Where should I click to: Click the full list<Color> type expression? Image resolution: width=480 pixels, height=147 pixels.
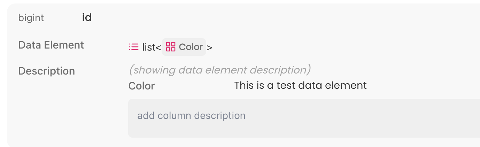coord(170,47)
